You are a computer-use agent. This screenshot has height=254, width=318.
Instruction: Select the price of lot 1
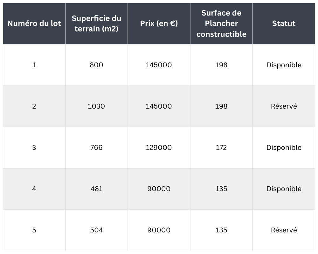pos(159,65)
